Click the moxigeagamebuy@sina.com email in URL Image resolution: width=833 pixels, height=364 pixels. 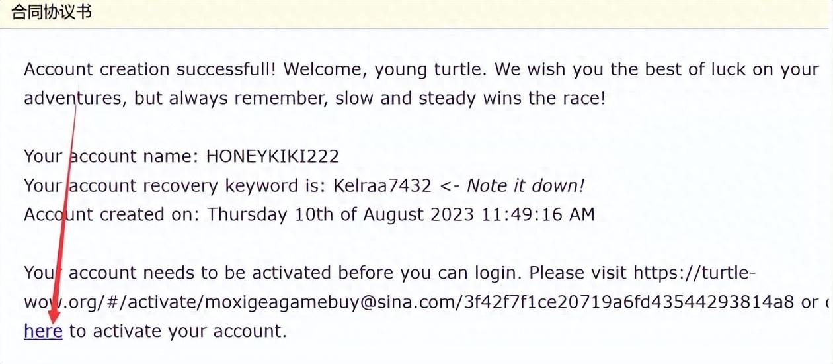[x=319, y=302]
